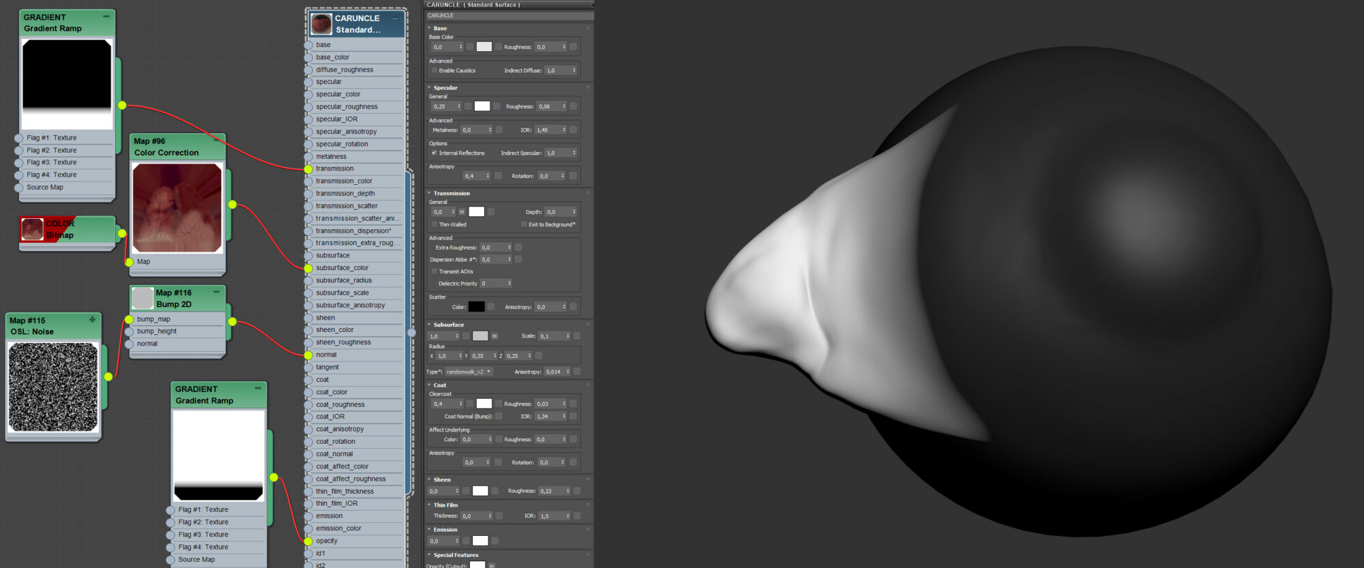Viewport: 1364px width, 568px height.
Task: Click the Map #96 Color Correction preview
Action: (x=177, y=208)
